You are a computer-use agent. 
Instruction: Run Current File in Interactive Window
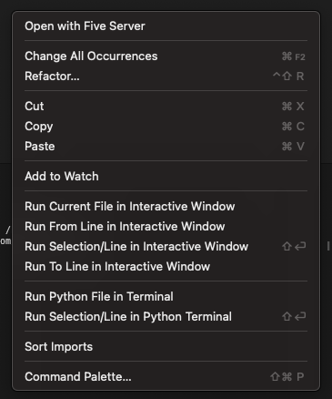(x=166, y=207)
